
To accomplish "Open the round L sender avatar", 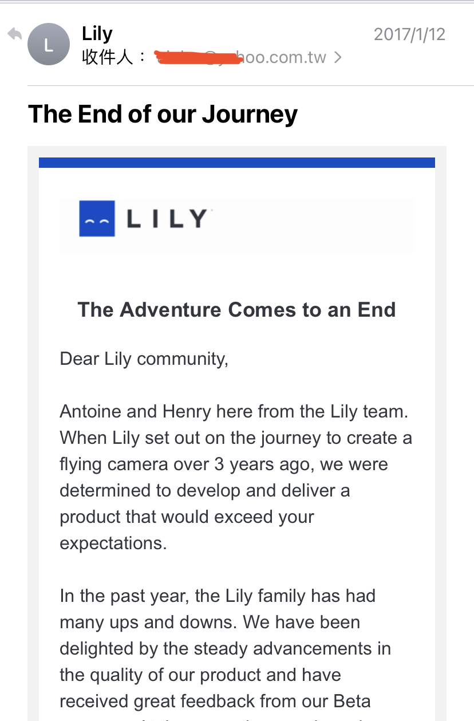I will point(49,44).
